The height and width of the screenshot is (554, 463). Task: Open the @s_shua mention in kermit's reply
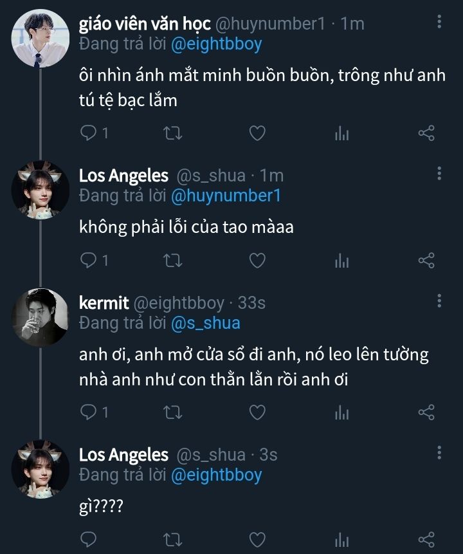tap(205, 322)
